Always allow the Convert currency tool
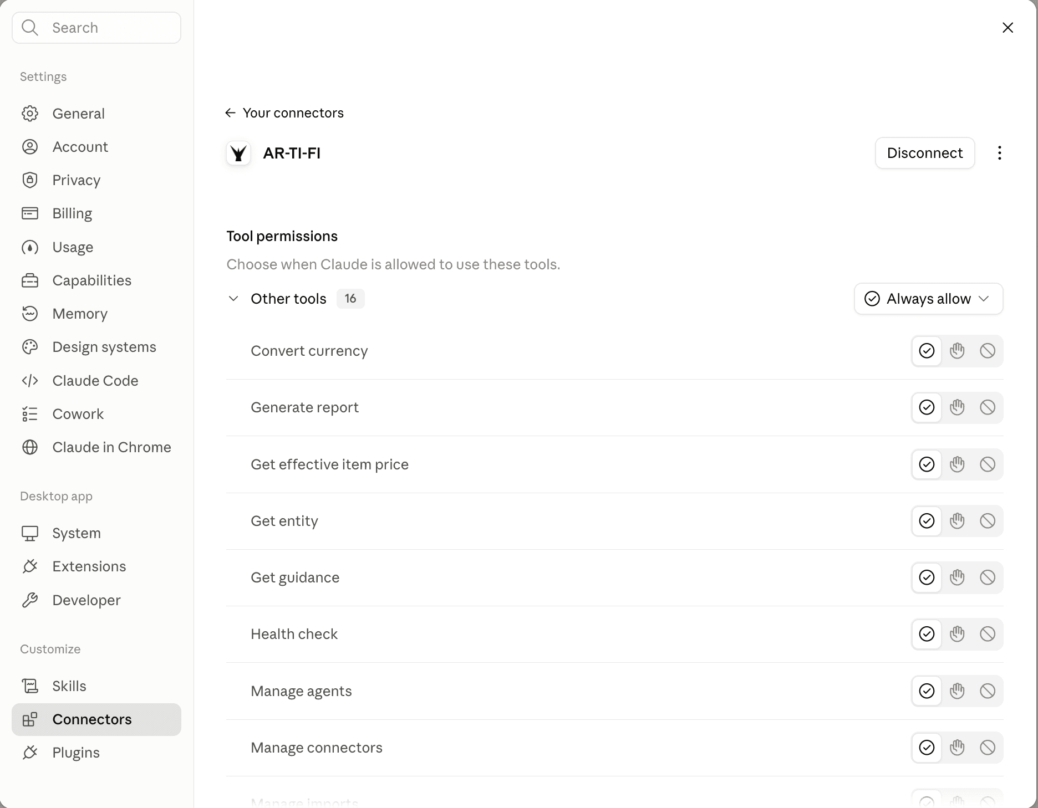1038x808 pixels. tap(927, 351)
